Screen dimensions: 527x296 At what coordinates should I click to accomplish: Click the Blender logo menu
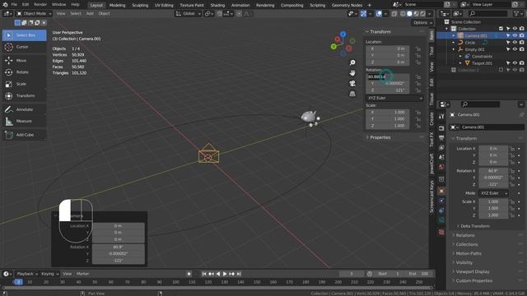click(x=5, y=5)
